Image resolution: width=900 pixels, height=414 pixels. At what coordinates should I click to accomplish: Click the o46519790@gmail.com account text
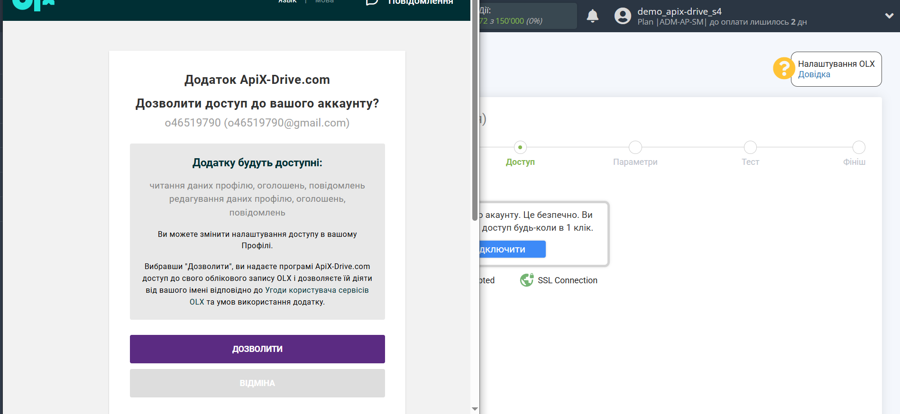pos(257,123)
